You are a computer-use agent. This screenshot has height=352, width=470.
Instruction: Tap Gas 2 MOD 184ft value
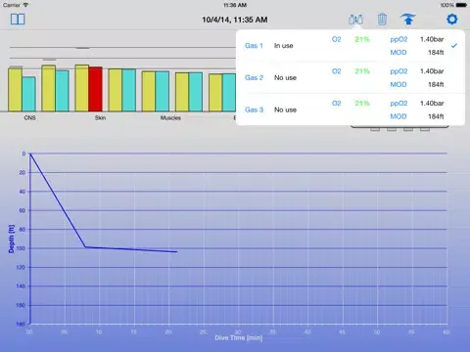pos(436,84)
